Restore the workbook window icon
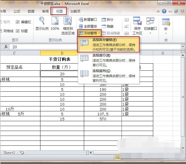186x164 pixels. pyautogui.click(x=176, y=11)
